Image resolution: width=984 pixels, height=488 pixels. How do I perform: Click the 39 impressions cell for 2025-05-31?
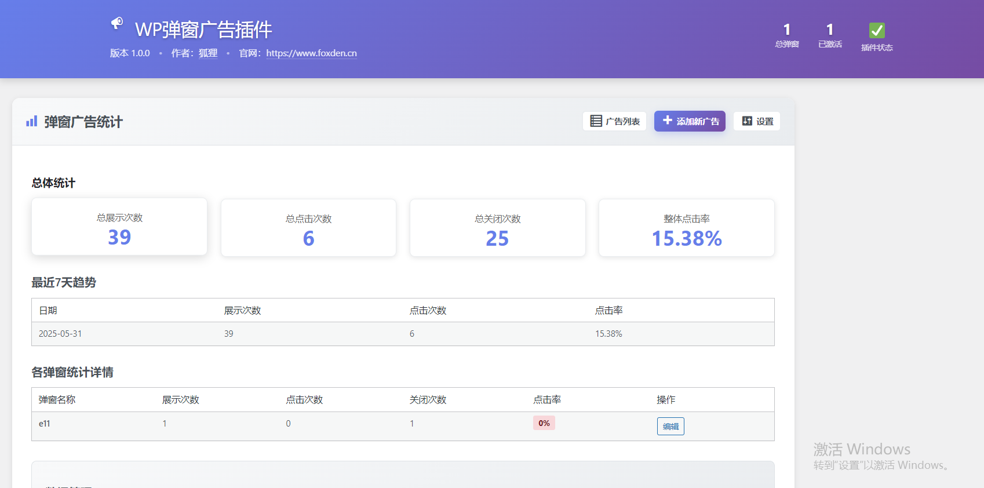[229, 334]
